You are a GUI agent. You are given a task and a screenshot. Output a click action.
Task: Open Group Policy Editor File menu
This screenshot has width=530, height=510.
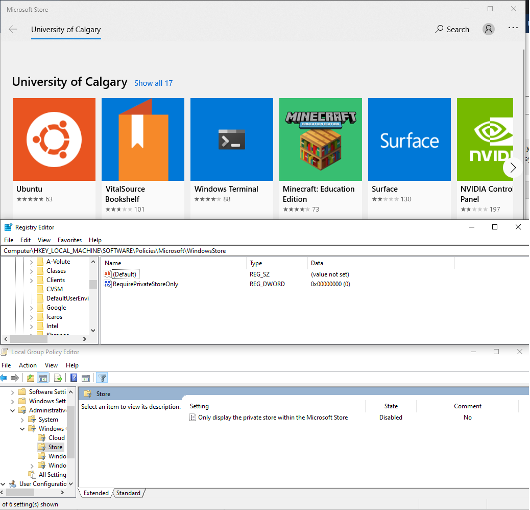click(6, 365)
